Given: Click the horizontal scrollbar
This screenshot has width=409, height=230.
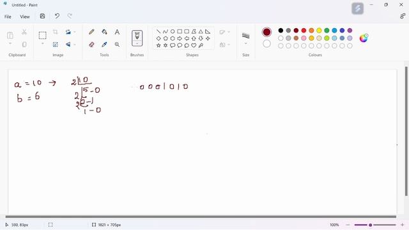Looking at the screenshot, I should [201, 217].
